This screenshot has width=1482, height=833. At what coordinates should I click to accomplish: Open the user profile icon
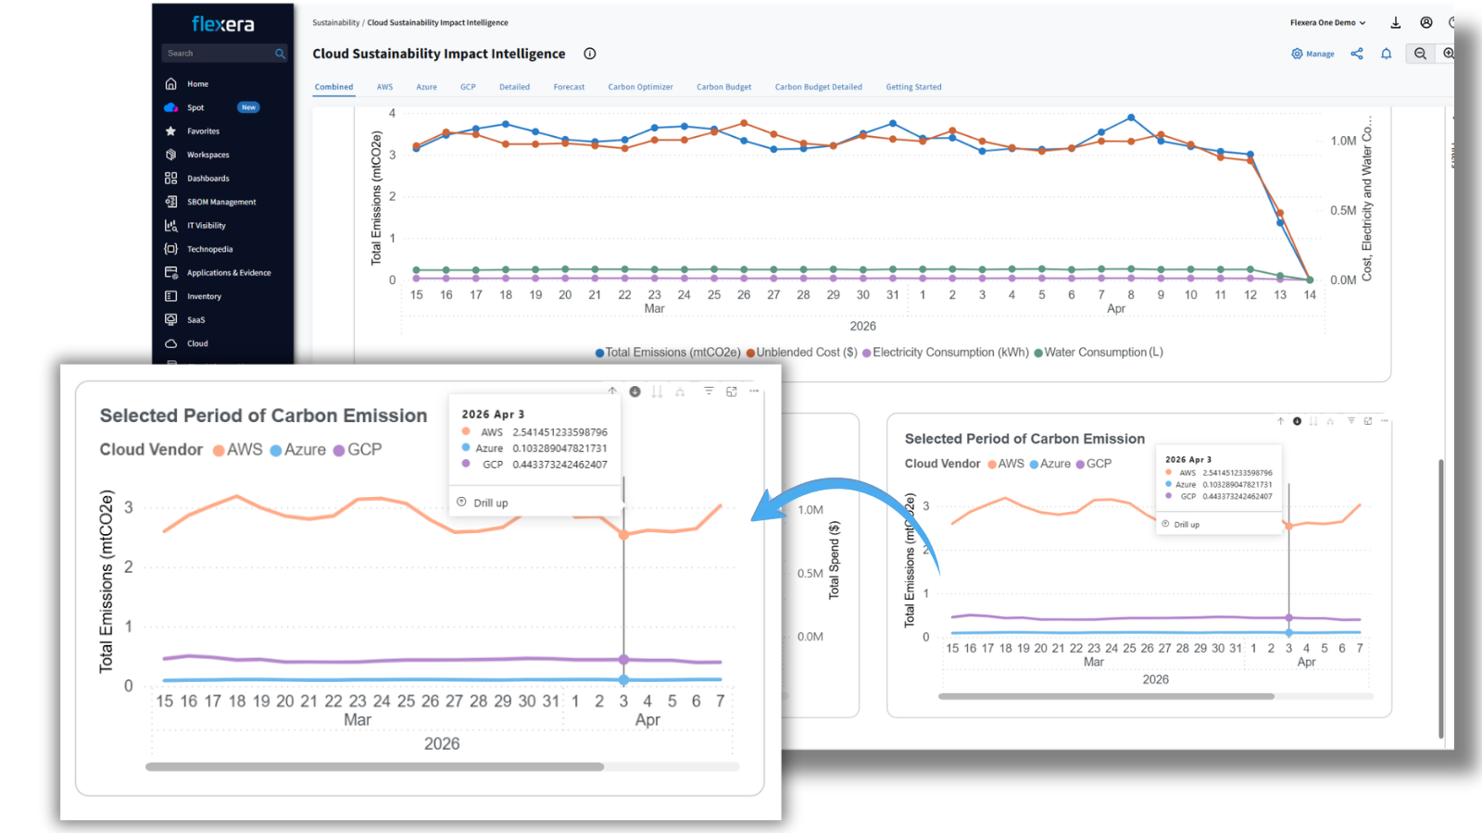click(x=1426, y=23)
